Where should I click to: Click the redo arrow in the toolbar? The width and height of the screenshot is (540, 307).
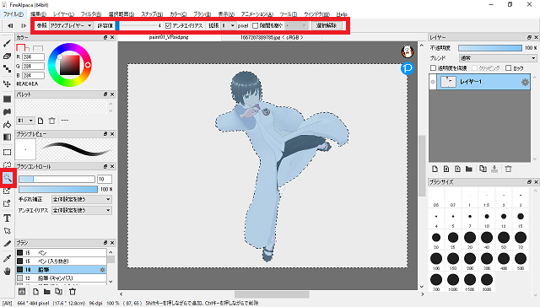(x=24, y=25)
